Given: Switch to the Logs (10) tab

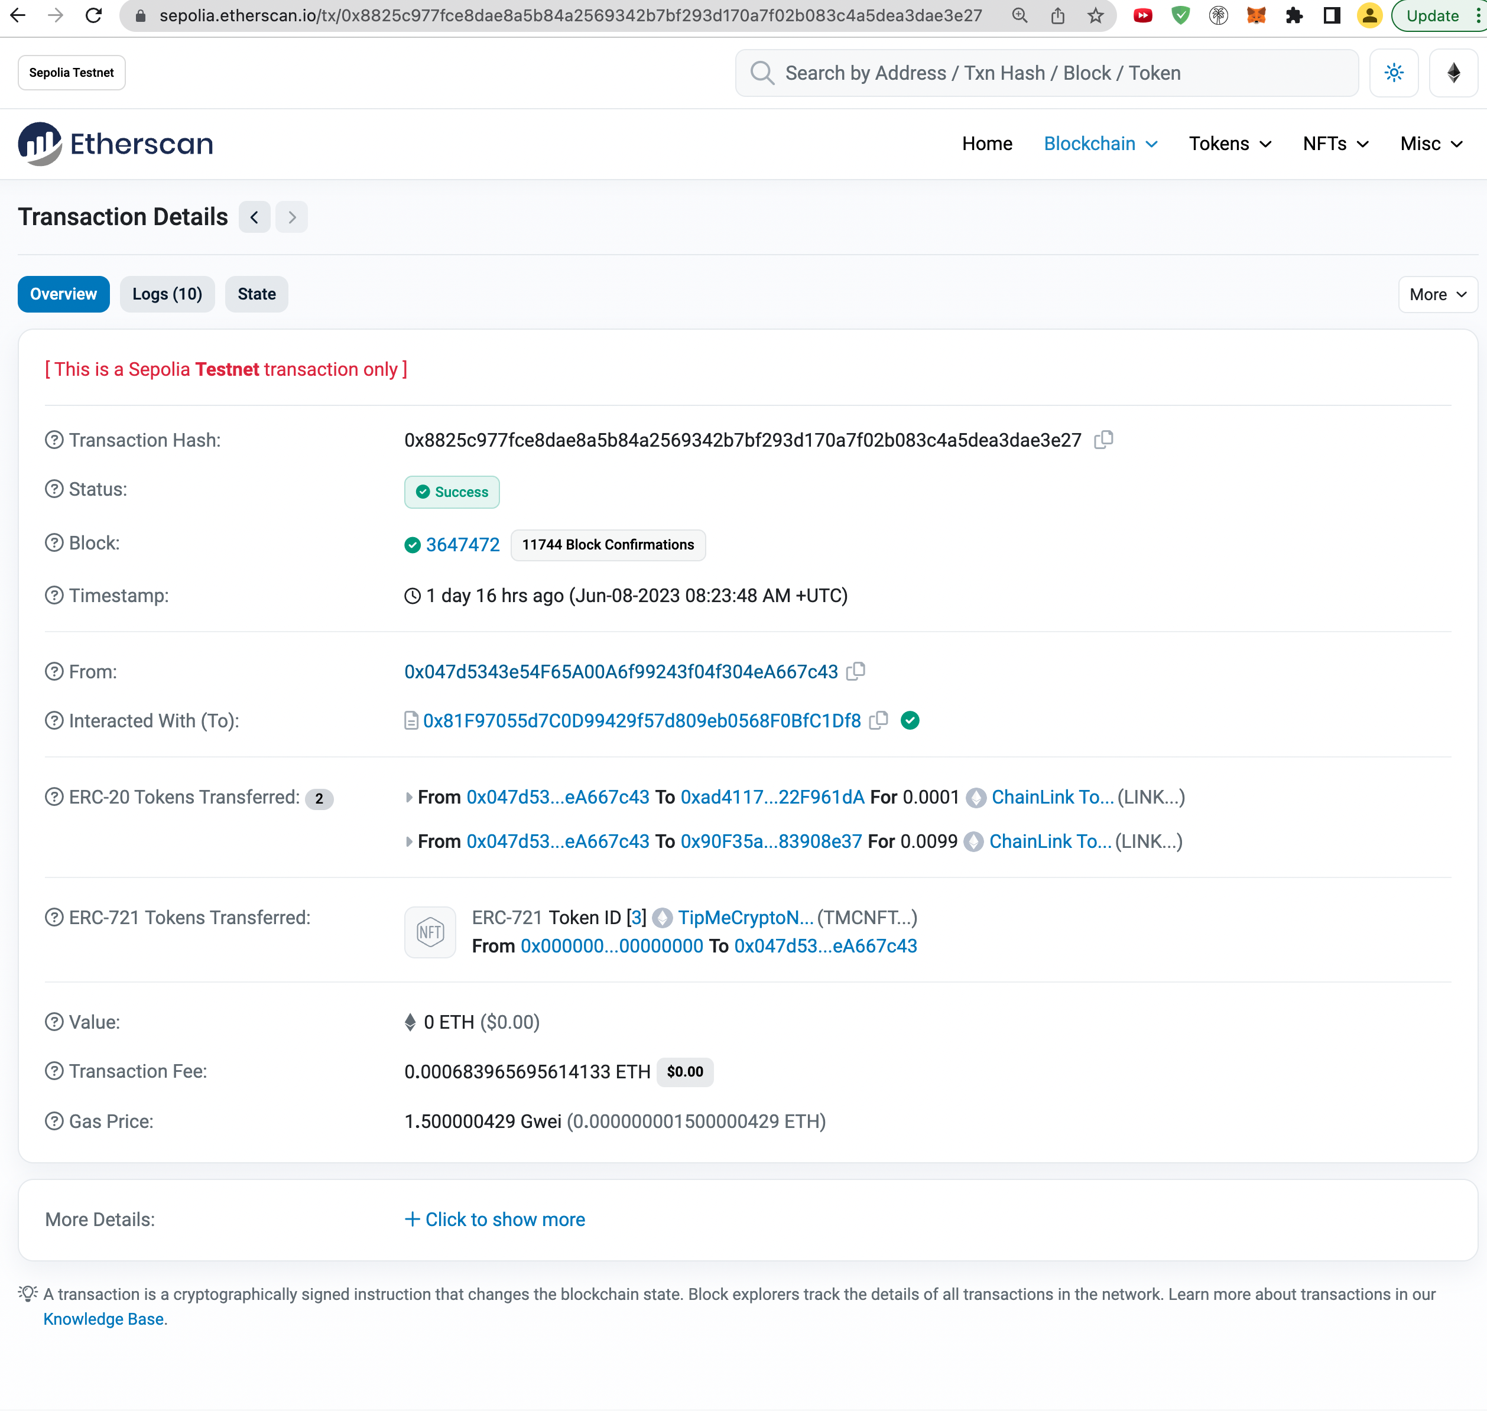Looking at the screenshot, I should pyautogui.click(x=167, y=294).
